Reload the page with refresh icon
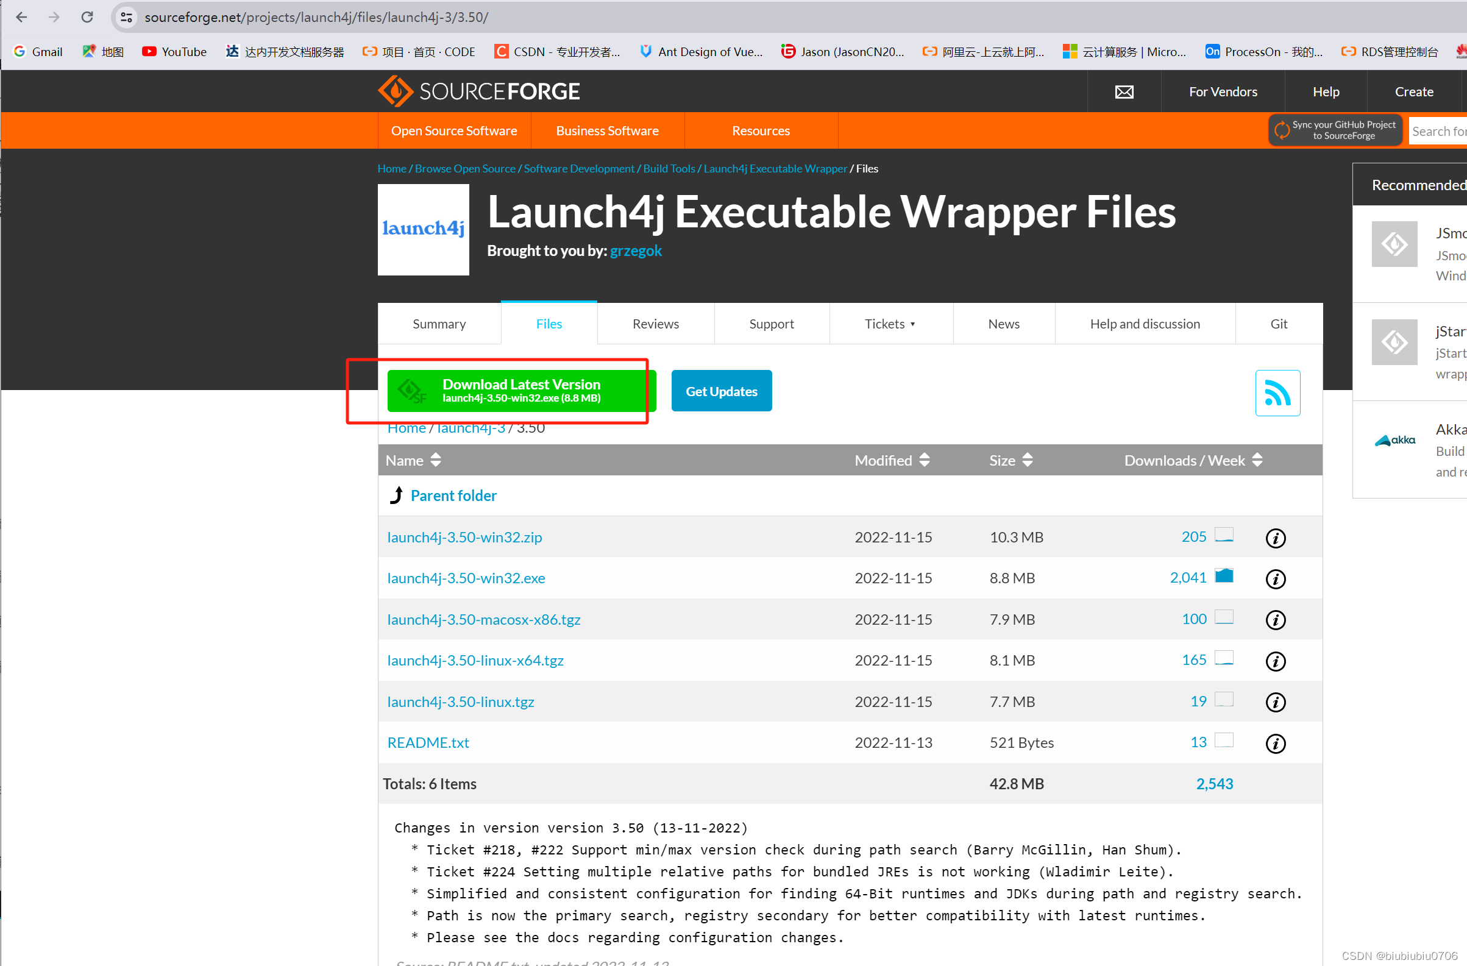The width and height of the screenshot is (1467, 966). click(x=87, y=16)
